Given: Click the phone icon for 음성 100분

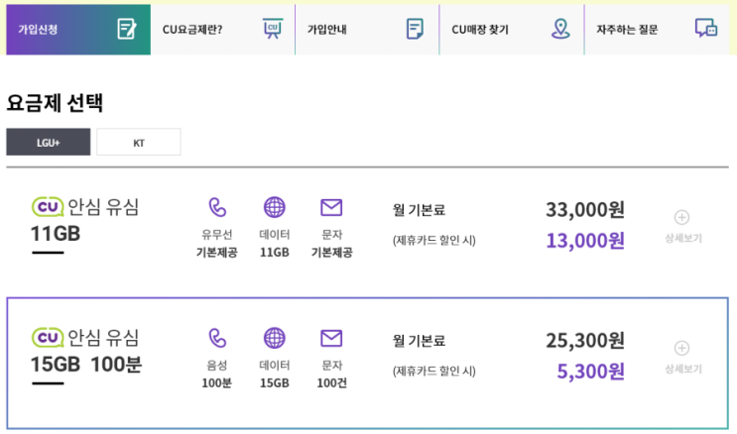Looking at the screenshot, I should tap(217, 338).
